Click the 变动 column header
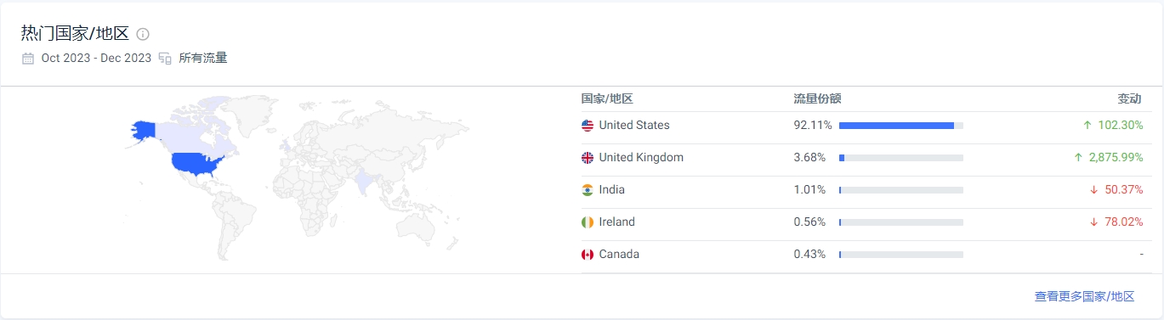This screenshot has width=1164, height=320. [1129, 98]
